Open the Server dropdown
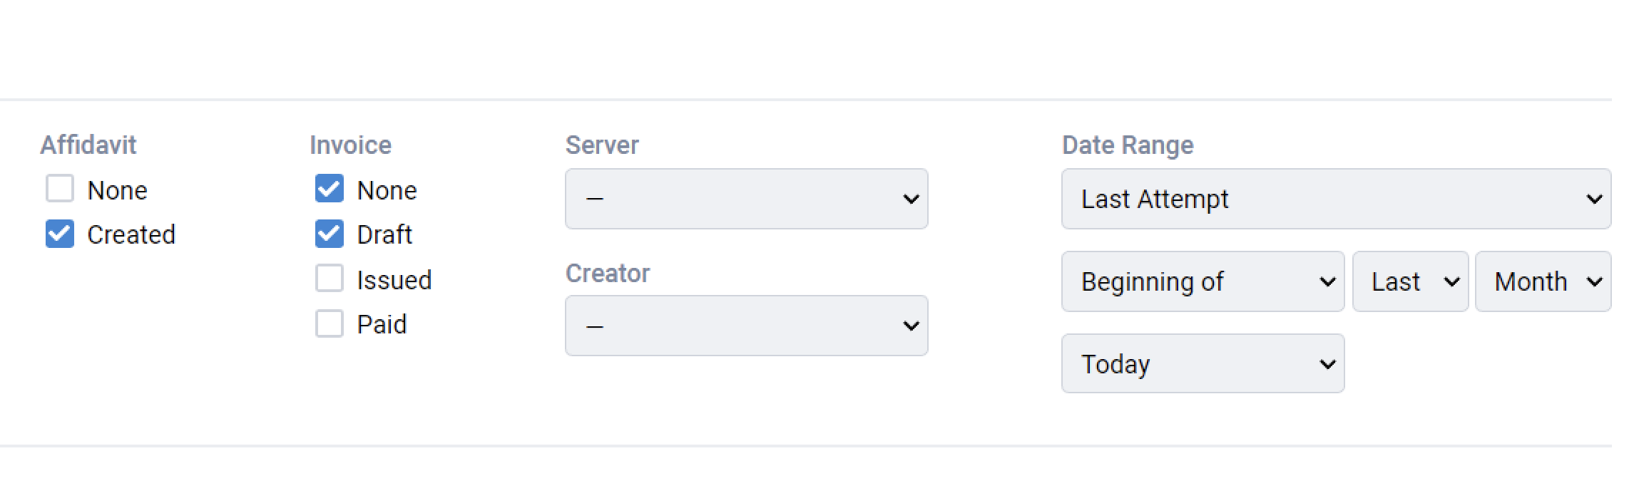Screen dimensions: 1649x503 [x=746, y=199]
